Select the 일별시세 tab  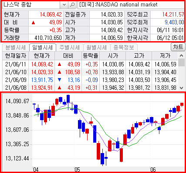(x=43, y=47)
